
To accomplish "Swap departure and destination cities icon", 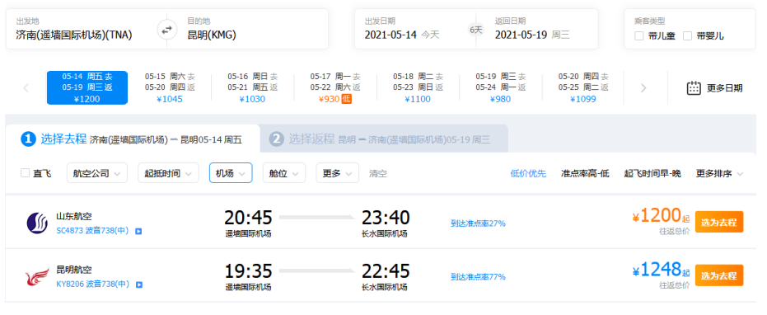I will click(166, 30).
